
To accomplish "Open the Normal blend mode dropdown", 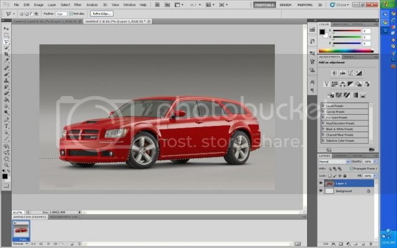I will tap(334, 161).
